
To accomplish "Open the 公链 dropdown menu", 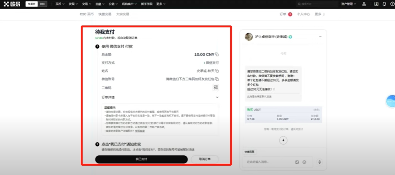I will pos(114,4).
